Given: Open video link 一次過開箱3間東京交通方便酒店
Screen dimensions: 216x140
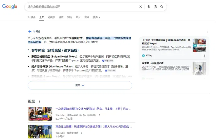Looking at the screenshot, I should click(x=93, y=109).
